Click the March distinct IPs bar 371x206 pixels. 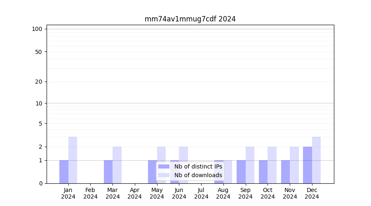click(108, 172)
